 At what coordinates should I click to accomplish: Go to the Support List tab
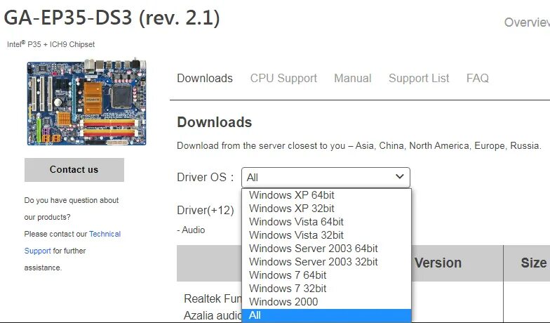point(419,78)
